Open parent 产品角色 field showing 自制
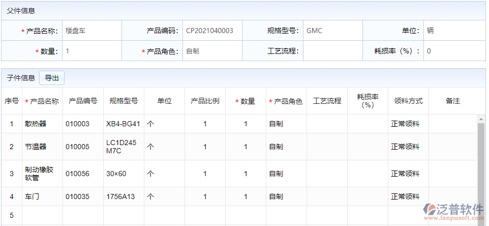489x226 pixels. [x=212, y=51]
